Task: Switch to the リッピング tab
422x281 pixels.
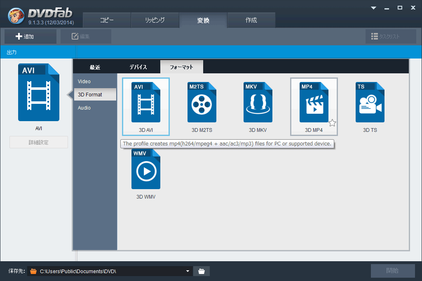Action: 155,20
